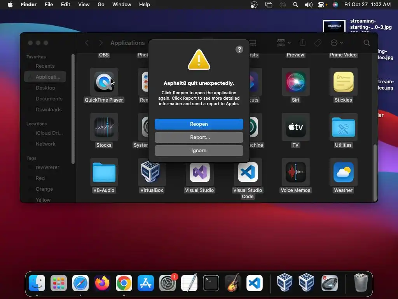Open Terminal from the Dock
The height and width of the screenshot is (299, 398).
point(211,283)
